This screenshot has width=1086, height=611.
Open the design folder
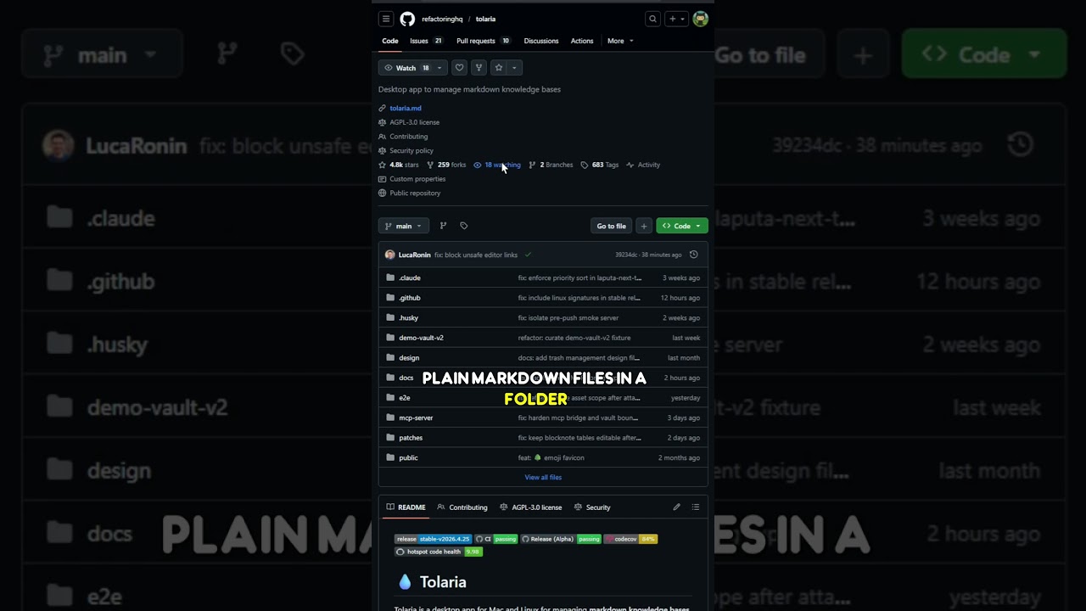coord(409,358)
